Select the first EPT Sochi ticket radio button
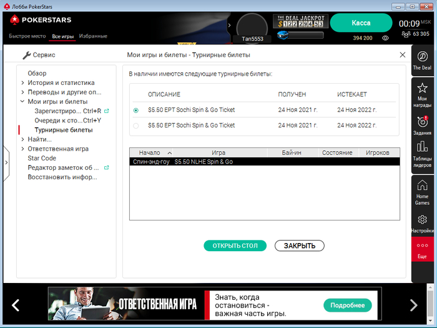Image resolution: width=437 pixels, height=328 pixels. coord(136,111)
